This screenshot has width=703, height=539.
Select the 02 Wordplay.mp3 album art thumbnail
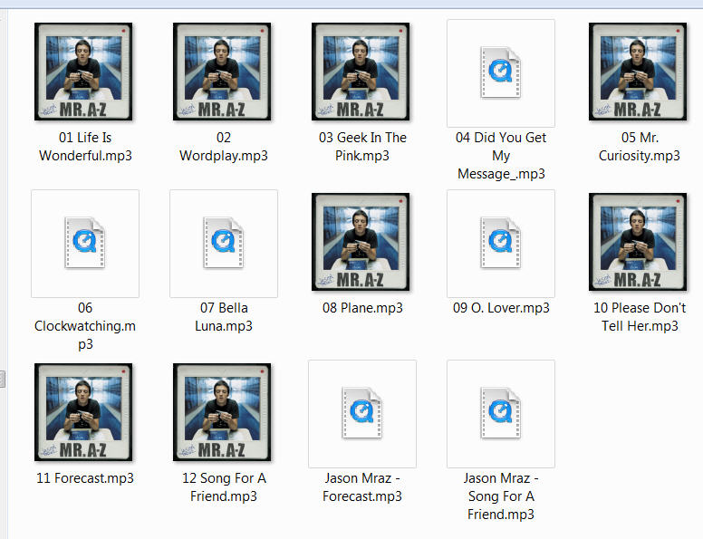(x=222, y=72)
